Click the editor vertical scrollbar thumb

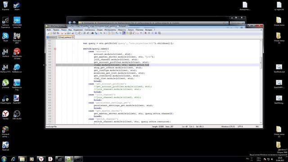tap(261, 63)
